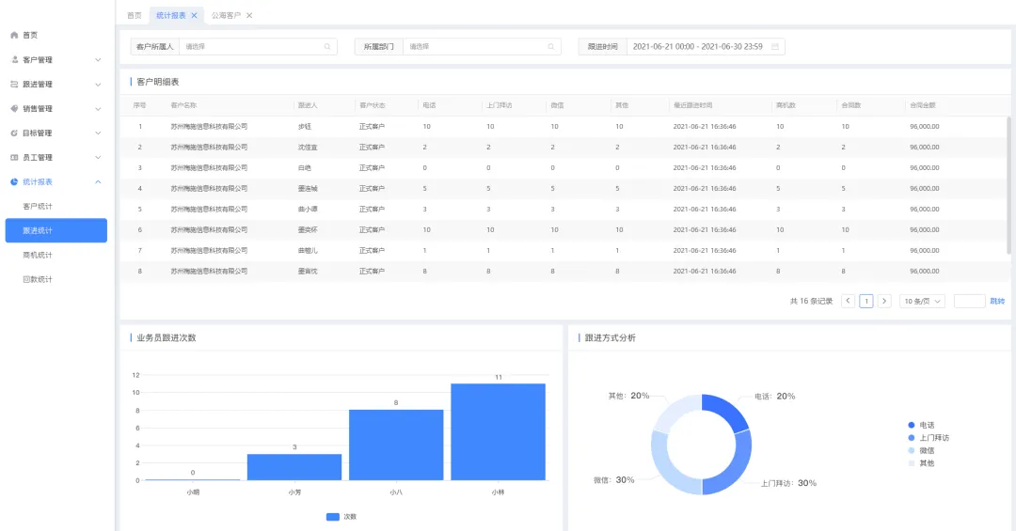Click the icon beside 销售管理 menu
The width and height of the screenshot is (1016, 531).
pyautogui.click(x=14, y=109)
